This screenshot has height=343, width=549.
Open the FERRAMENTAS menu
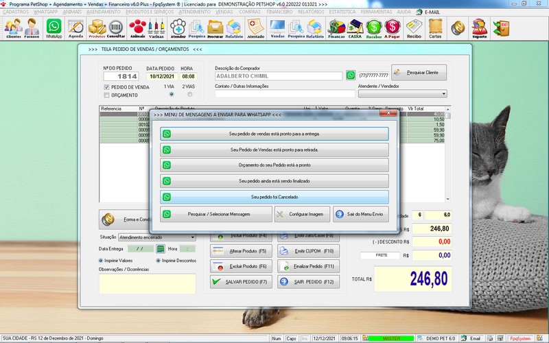pyautogui.click(x=376, y=12)
